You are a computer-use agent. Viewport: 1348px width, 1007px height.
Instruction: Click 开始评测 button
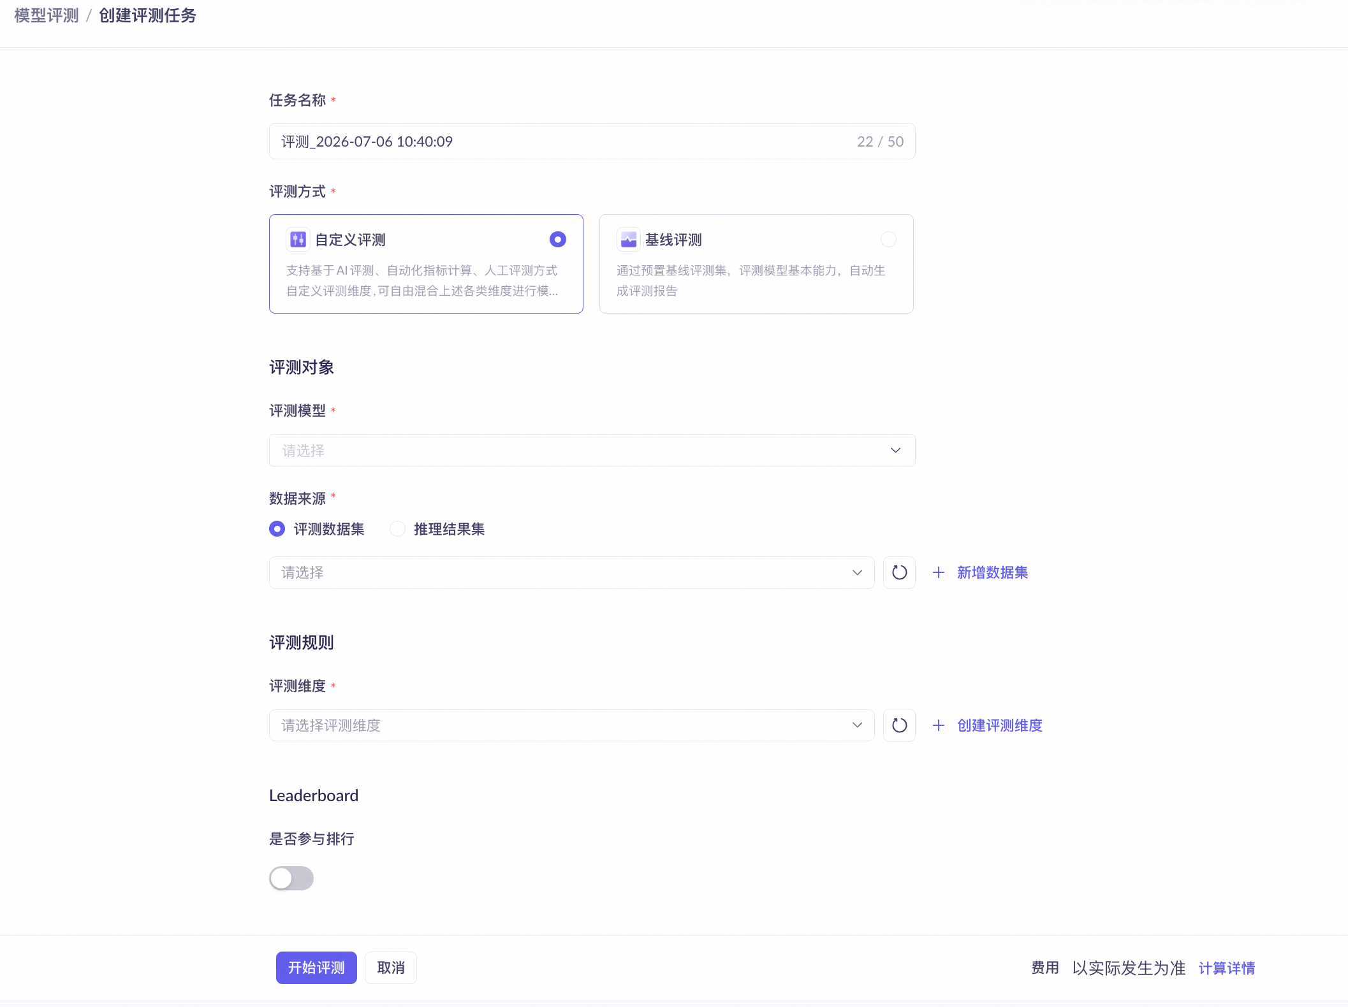click(x=316, y=967)
